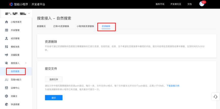220x109 pixels.
Task: Open the 下载查看示例 link
Action: click(x=173, y=86)
